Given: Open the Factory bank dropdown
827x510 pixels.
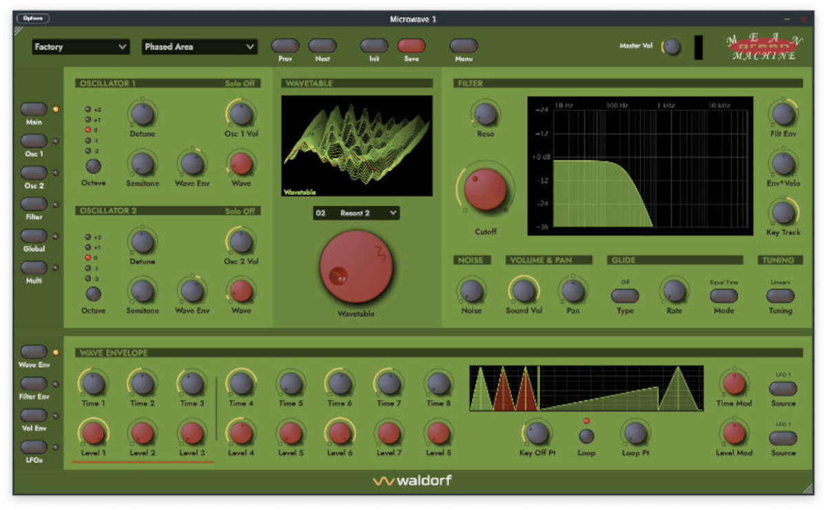Looking at the screenshot, I should click(81, 47).
